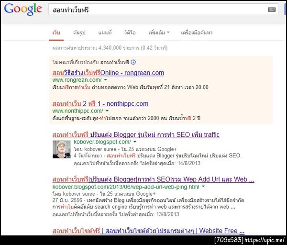Switch to the ค้นรูป (Images) tab
The height and width of the screenshot is (245, 287).
79,33
